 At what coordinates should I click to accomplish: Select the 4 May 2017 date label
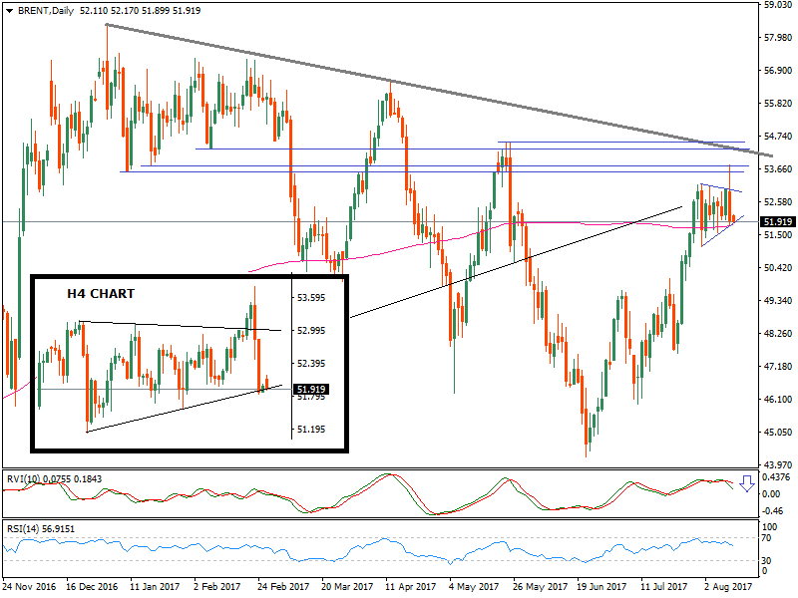click(x=473, y=587)
